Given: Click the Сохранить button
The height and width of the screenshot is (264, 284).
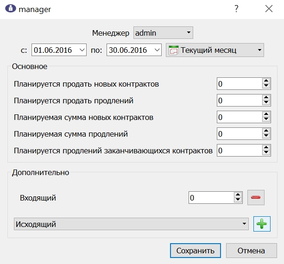Looking at the screenshot, I should [196, 251].
